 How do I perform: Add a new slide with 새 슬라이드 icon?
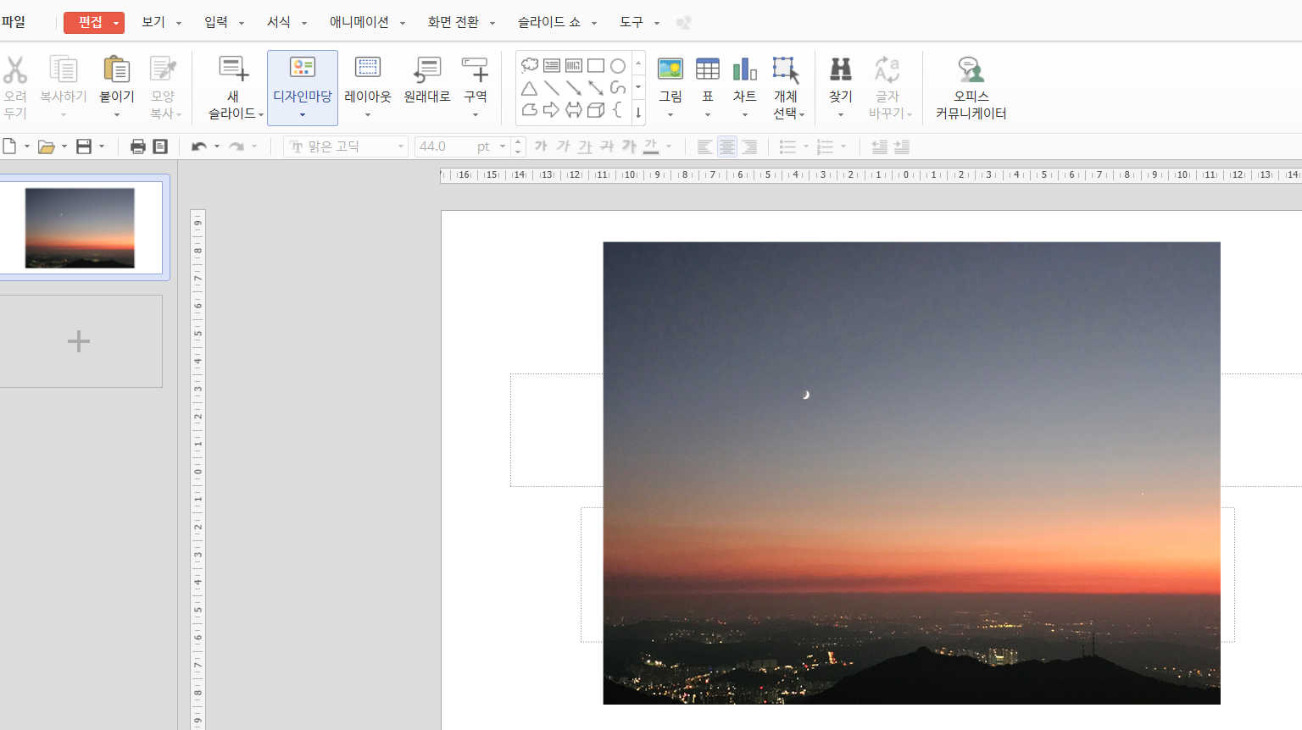tap(233, 69)
